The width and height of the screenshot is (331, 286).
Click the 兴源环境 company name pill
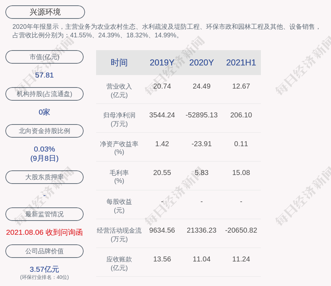[45, 12]
